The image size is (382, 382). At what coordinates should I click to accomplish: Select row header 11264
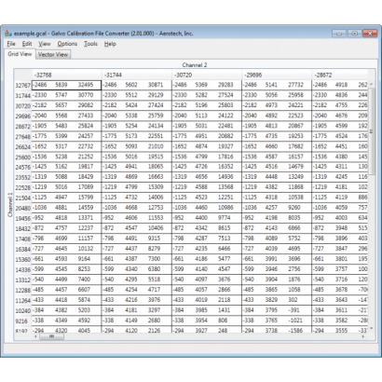(x=23, y=300)
